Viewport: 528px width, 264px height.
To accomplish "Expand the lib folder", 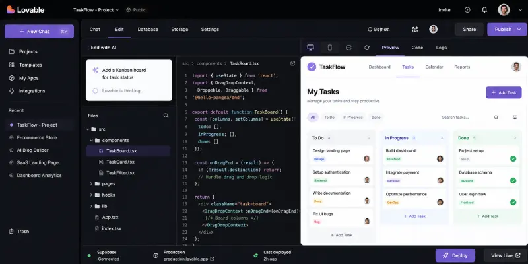I will click(91, 206).
